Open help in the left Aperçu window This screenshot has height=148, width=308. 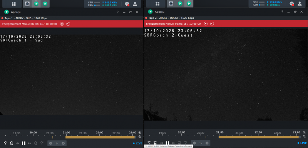[117, 12]
